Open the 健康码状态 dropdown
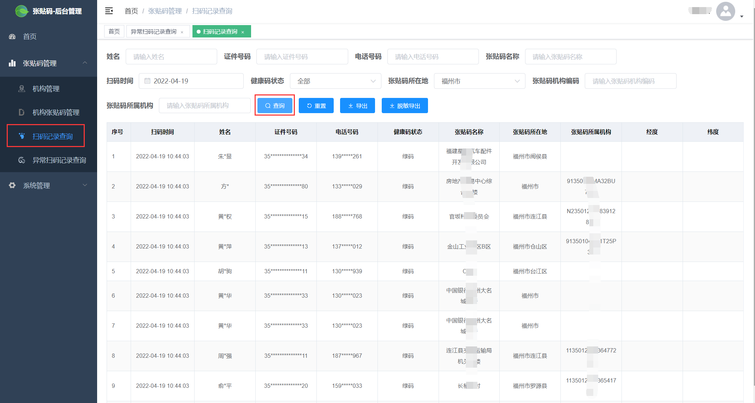 [x=335, y=81]
